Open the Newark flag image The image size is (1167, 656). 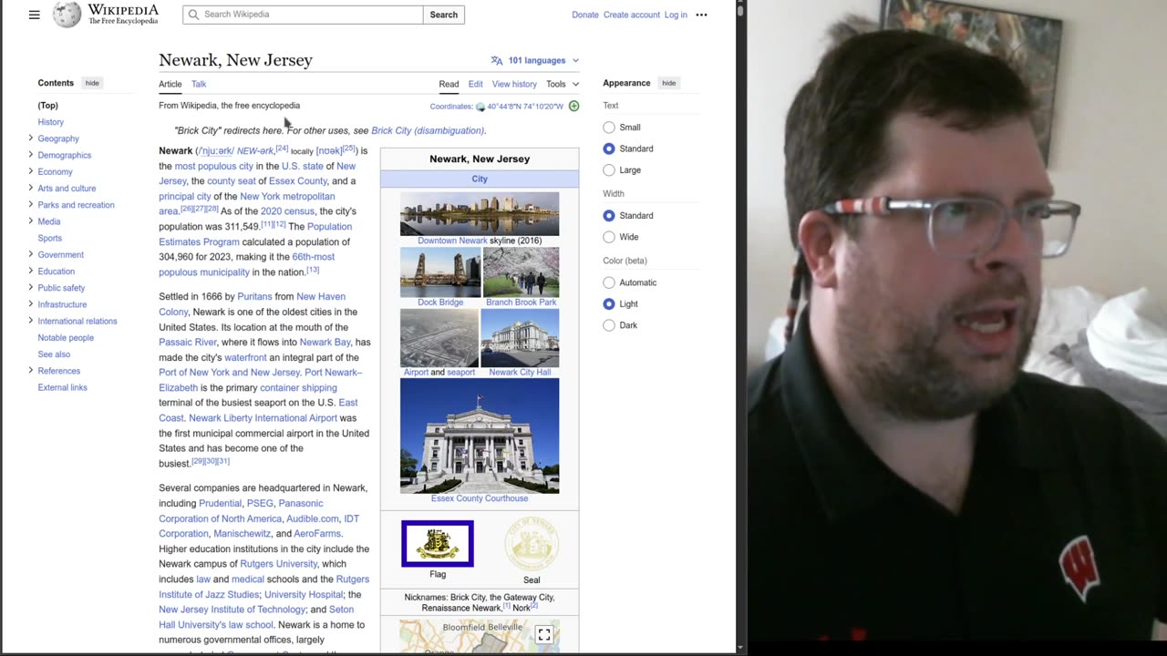pyautogui.click(x=438, y=544)
